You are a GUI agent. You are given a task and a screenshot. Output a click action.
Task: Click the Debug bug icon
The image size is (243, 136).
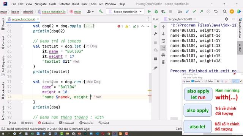156,12
